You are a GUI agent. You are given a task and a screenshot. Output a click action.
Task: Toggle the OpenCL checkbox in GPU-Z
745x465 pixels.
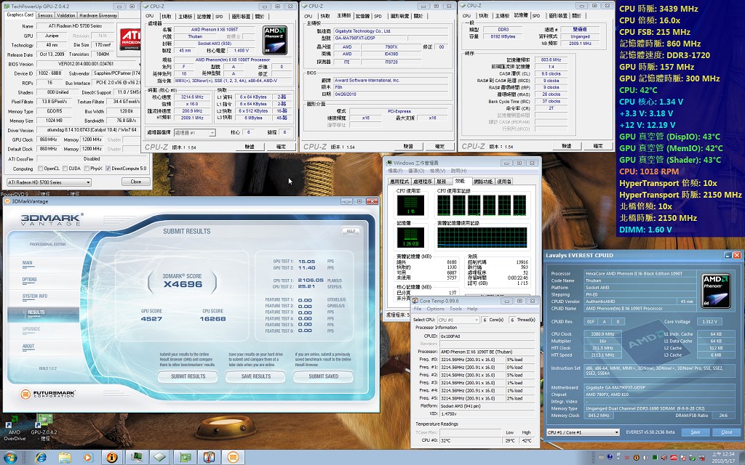[41, 169]
